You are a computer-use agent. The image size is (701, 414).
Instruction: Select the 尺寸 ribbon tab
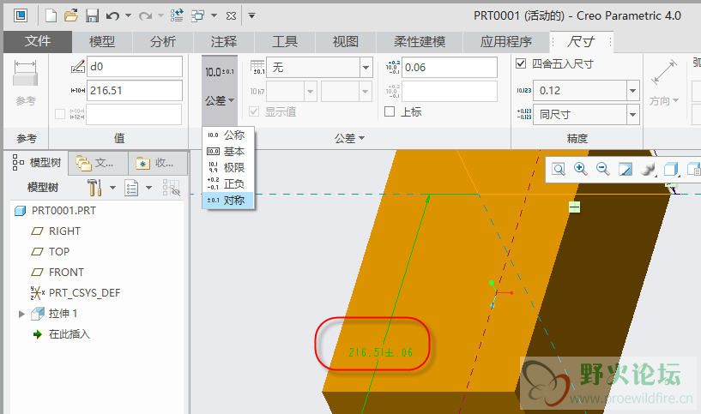(581, 41)
